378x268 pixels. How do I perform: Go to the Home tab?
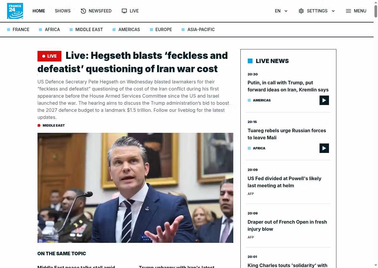point(39,11)
